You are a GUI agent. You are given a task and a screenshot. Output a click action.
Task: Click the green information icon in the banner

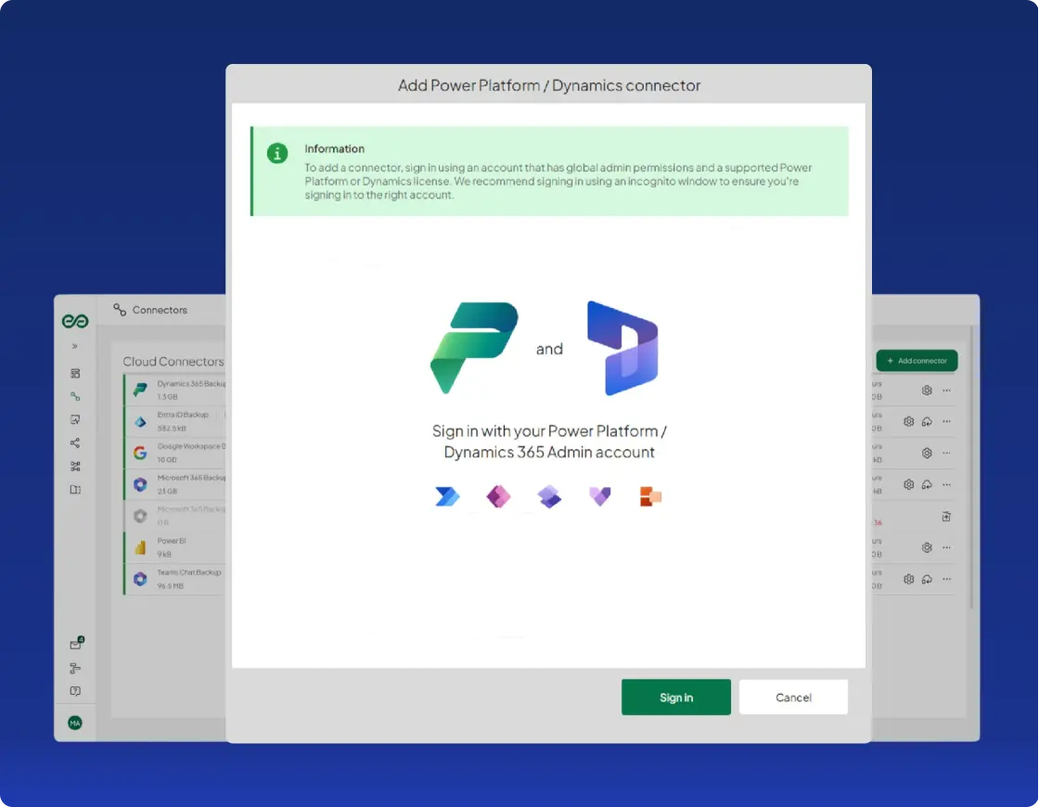click(x=277, y=153)
